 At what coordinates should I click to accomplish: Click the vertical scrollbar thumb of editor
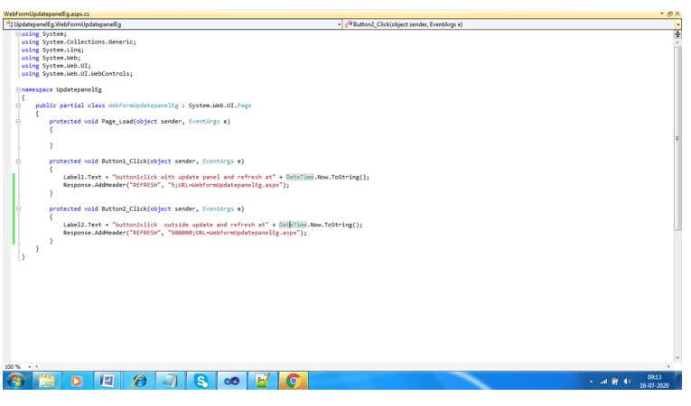[677, 138]
